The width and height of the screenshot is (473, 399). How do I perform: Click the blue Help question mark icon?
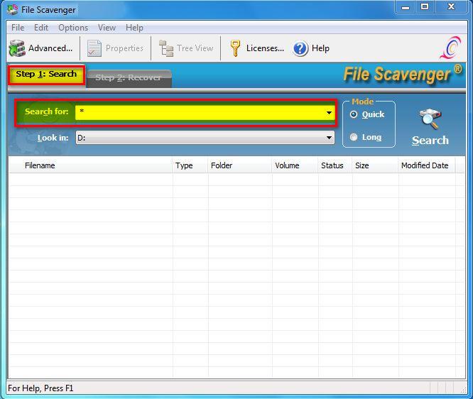[300, 48]
